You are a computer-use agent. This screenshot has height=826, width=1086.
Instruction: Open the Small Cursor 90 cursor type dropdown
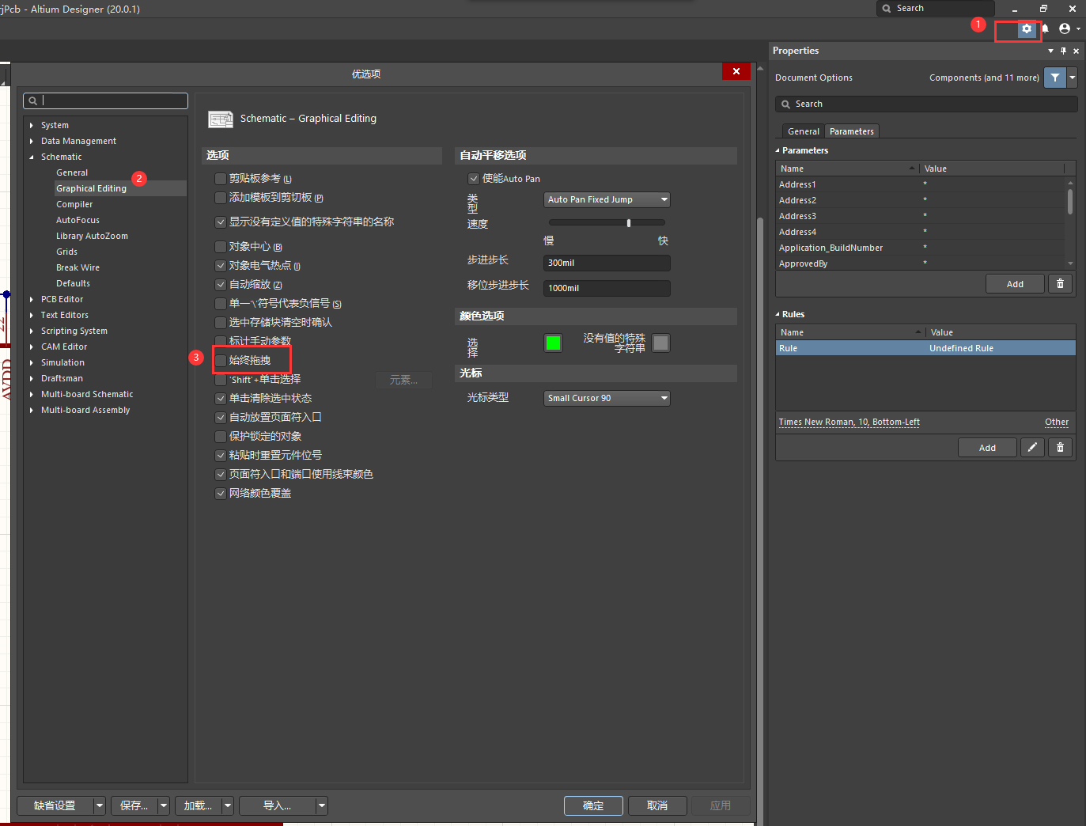point(607,399)
